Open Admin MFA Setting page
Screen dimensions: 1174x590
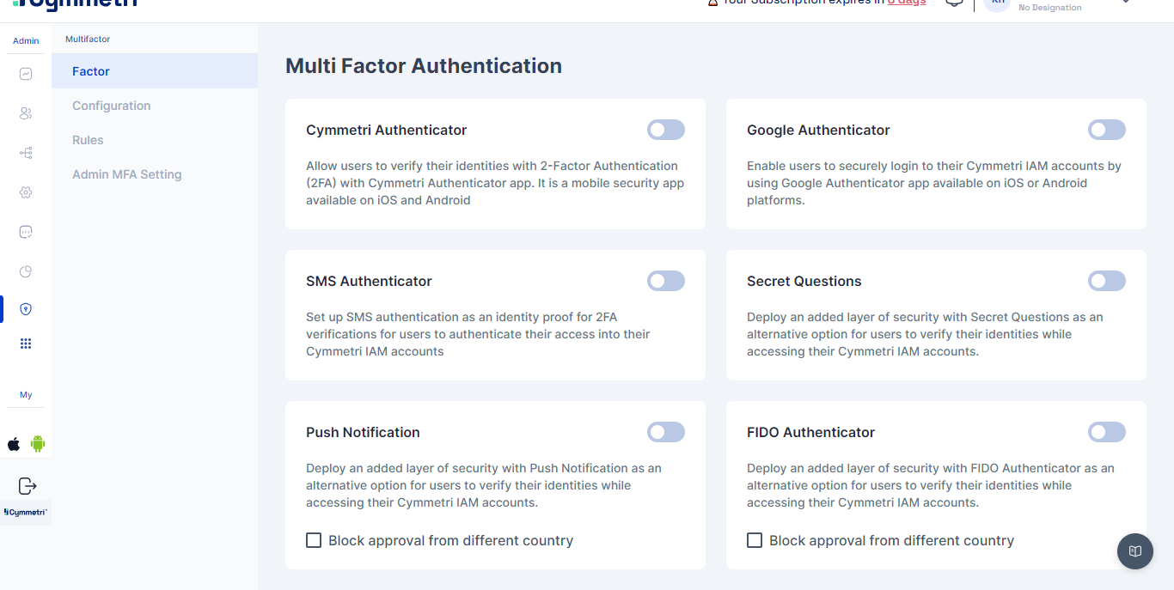127,174
